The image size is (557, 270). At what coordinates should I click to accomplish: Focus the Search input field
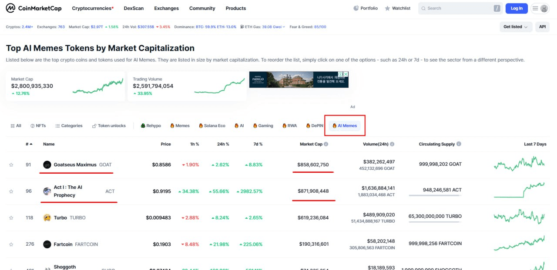click(460, 8)
